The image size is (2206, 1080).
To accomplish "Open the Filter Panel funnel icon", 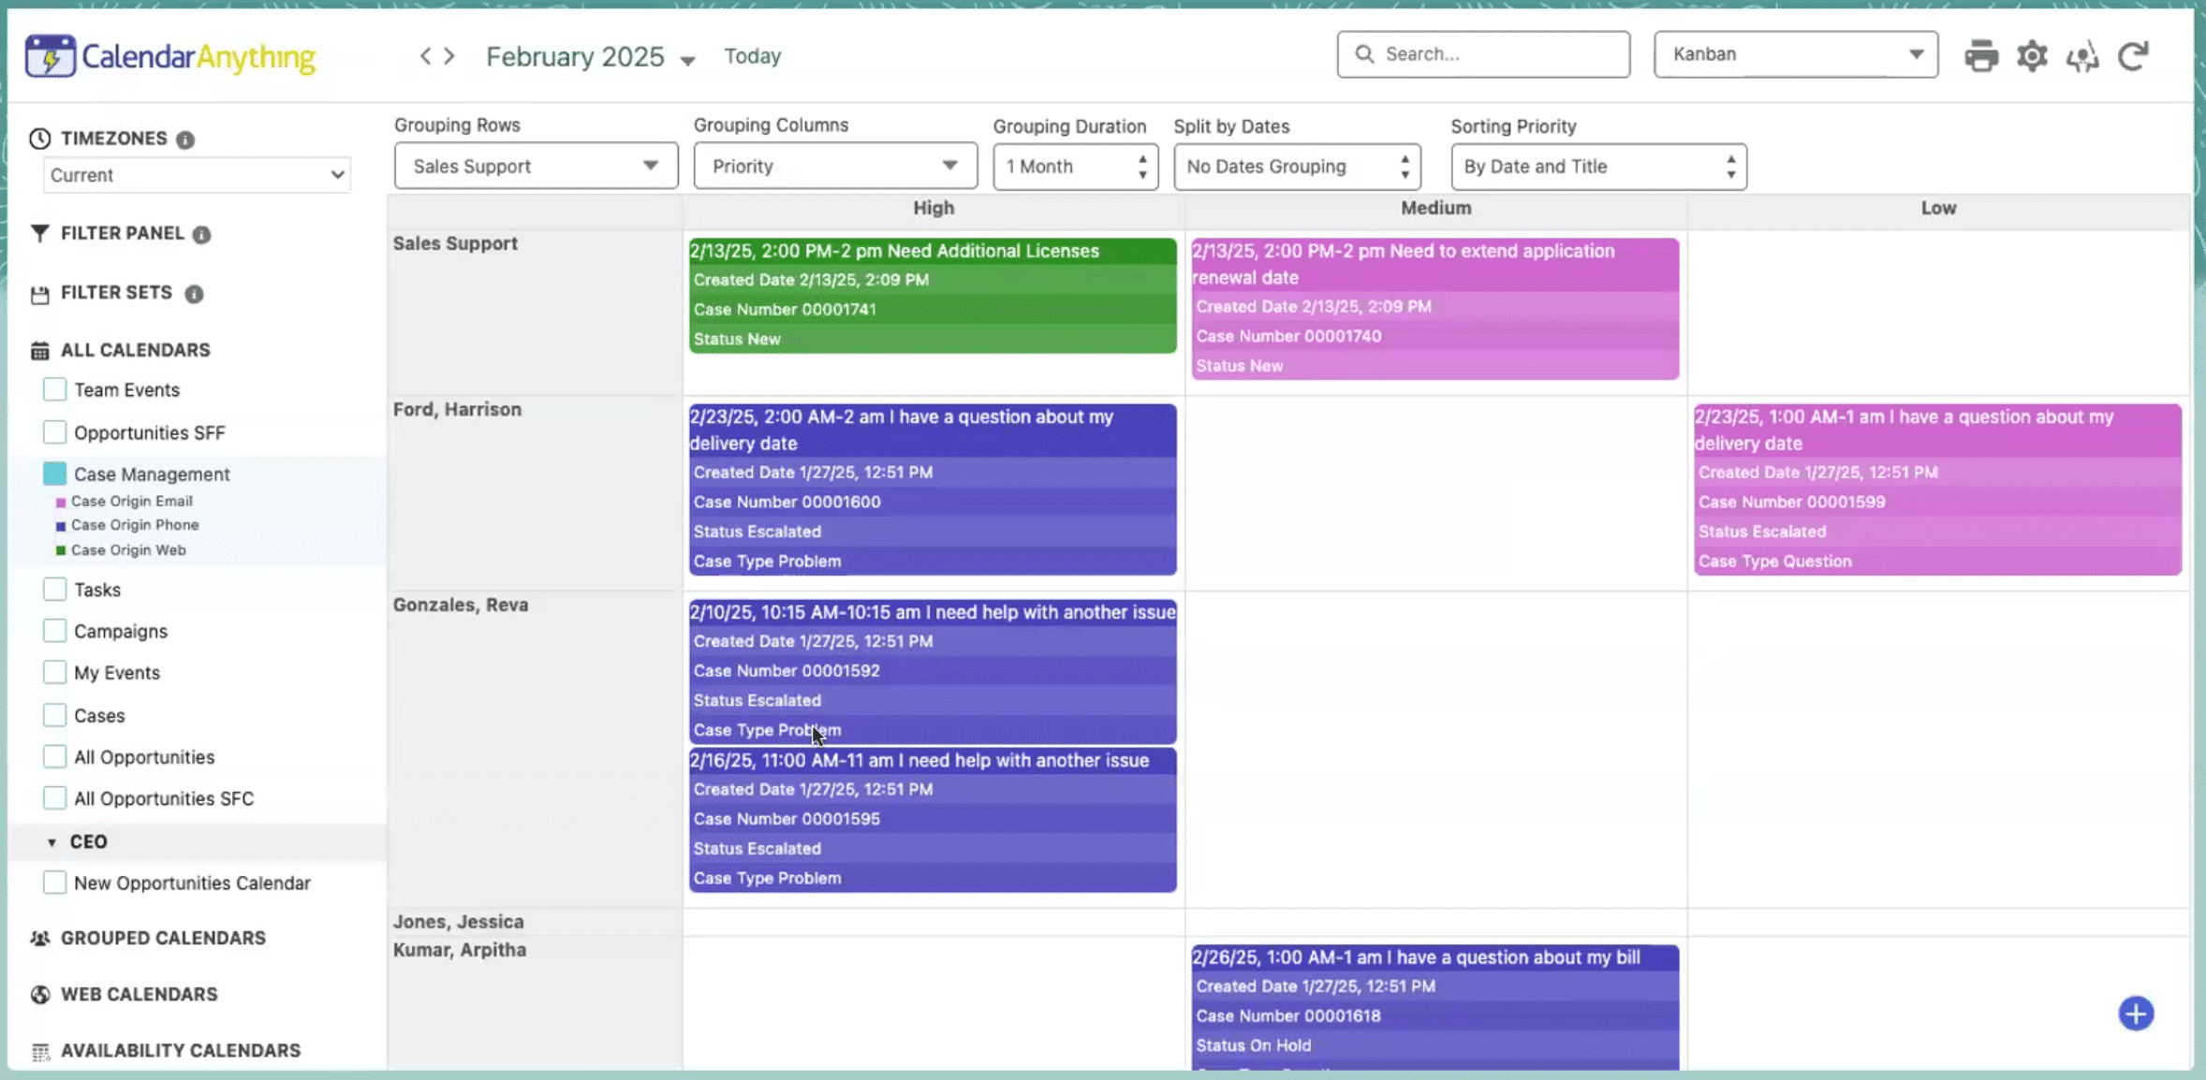I will (x=39, y=233).
